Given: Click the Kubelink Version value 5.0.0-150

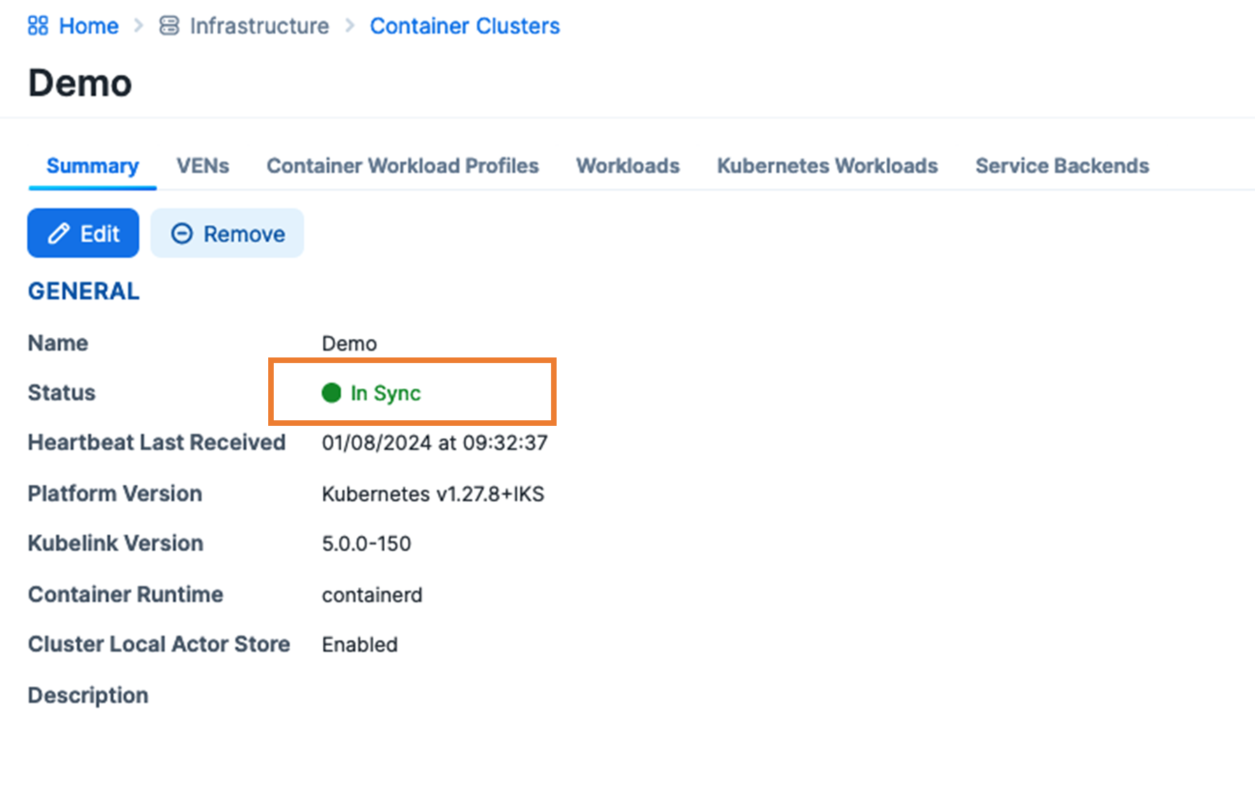Looking at the screenshot, I should (x=366, y=543).
